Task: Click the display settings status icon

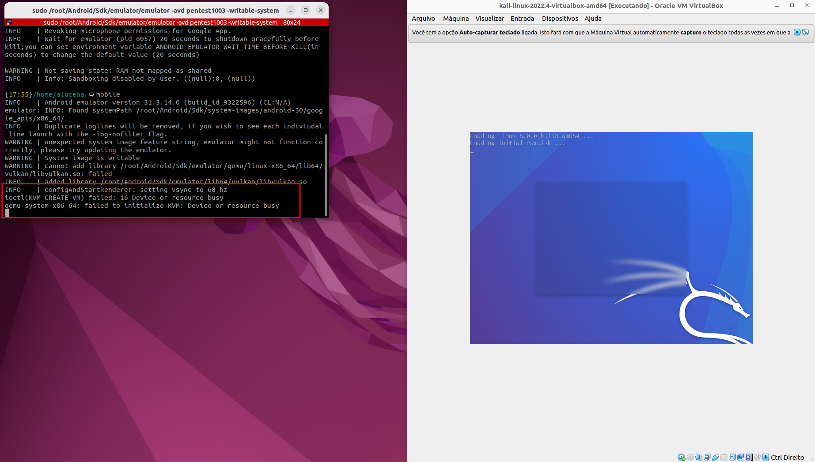Action: 732,457
